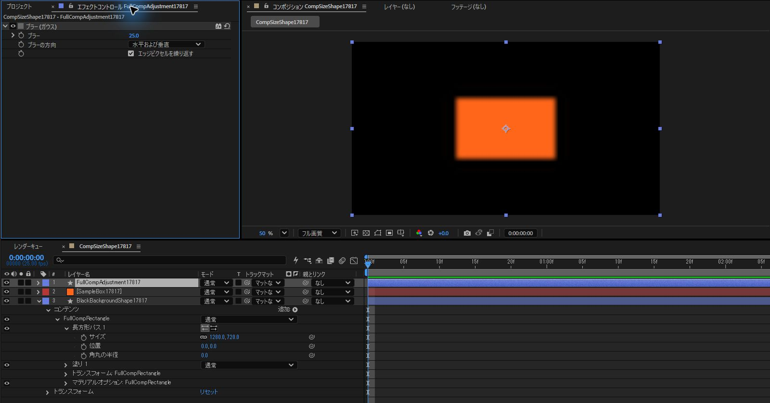Click the reset exposure aperture icon
Screen dimensions: 770x403
pos(431,233)
